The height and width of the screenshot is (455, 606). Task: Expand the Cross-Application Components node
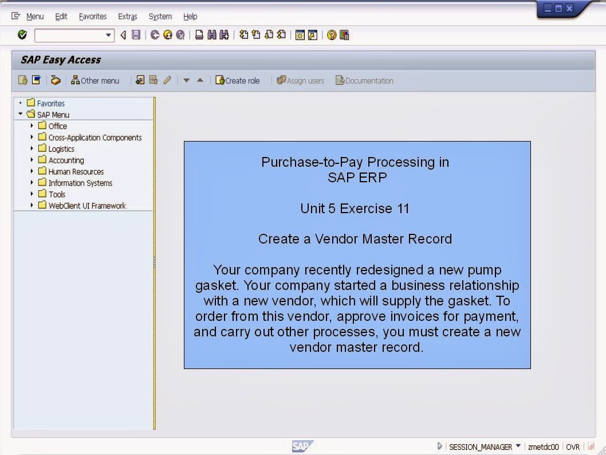coord(32,137)
